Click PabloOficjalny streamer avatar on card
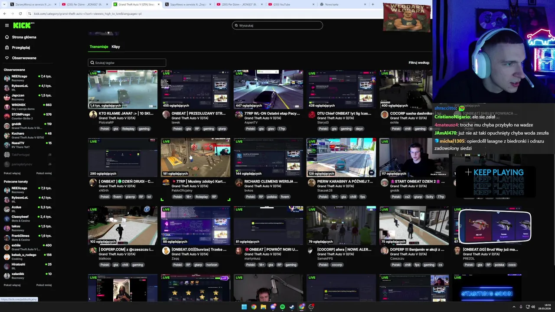 pos(166,182)
